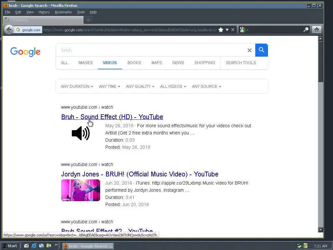Screen dimensions: 333x250
Task: Open the Bookmarks menu
Action: click(x=63, y=12)
